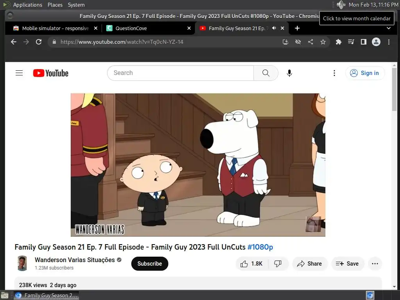Viewport: 400px width, 300px height.
Task: Dislike the video with thumbs down
Action: (x=278, y=264)
